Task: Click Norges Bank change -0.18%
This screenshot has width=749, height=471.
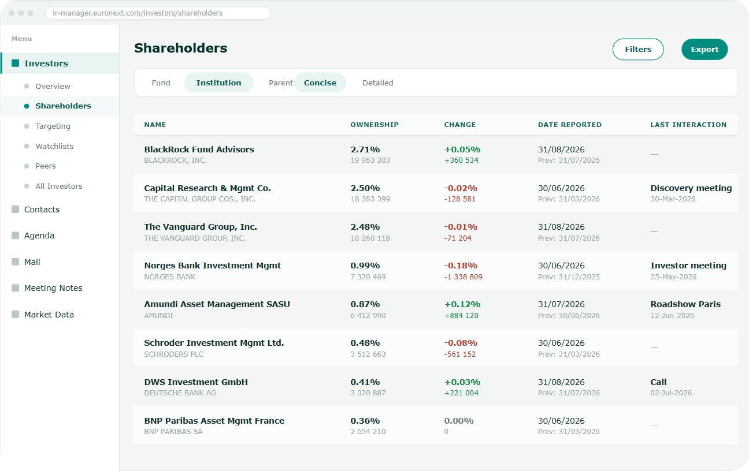Action: [461, 266]
